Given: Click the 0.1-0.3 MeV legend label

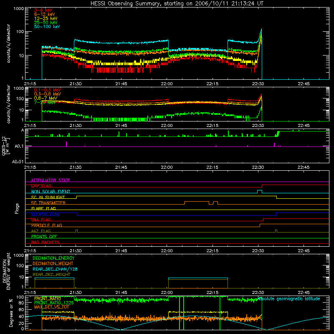Looking at the screenshot, I should (x=48, y=90).
